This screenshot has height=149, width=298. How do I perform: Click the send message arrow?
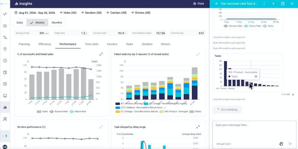[x=290, y=144]
